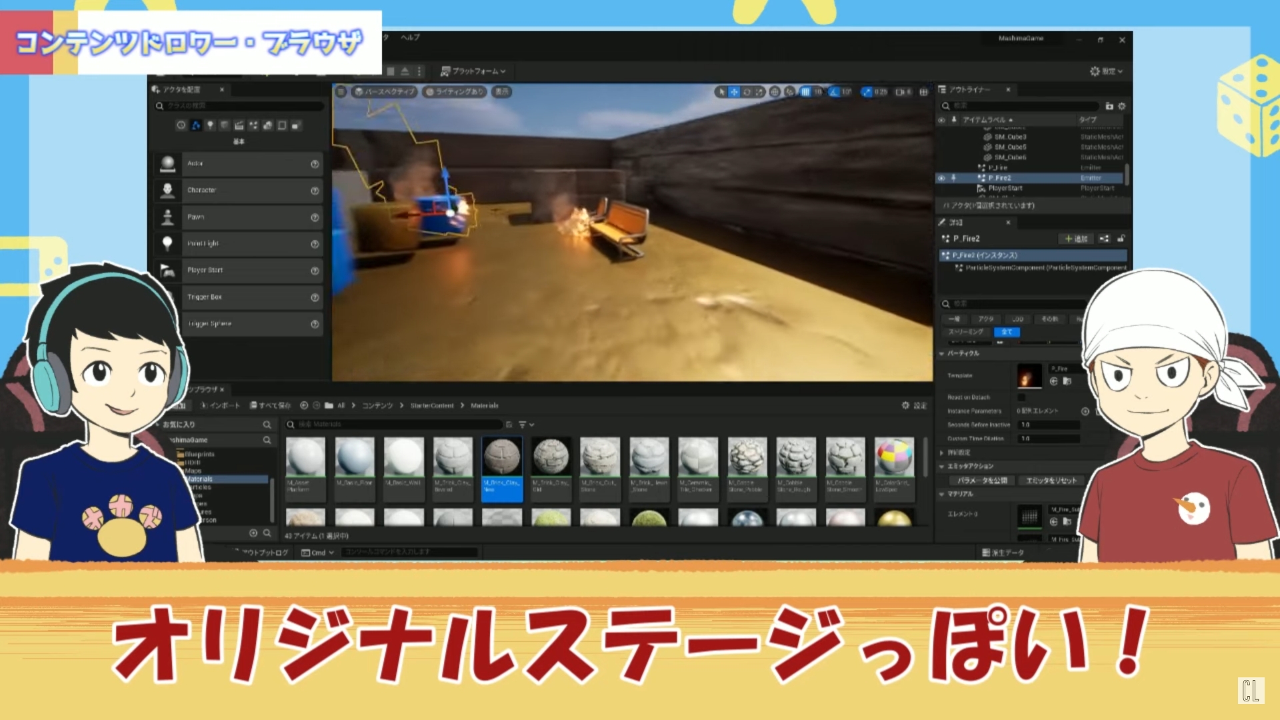
Task: Select the Player Start actor icon
Action: 167,270
